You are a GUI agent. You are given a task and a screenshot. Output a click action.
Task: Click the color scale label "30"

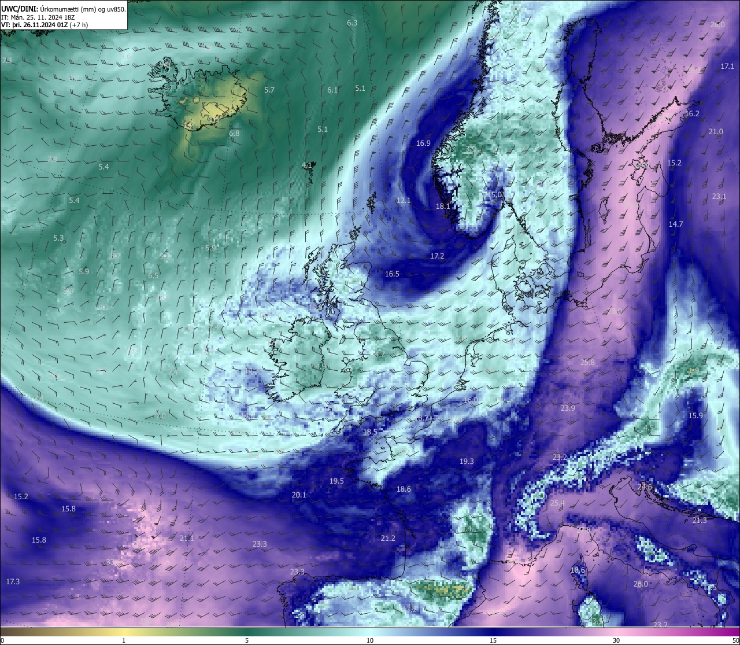tap(616, 640)
